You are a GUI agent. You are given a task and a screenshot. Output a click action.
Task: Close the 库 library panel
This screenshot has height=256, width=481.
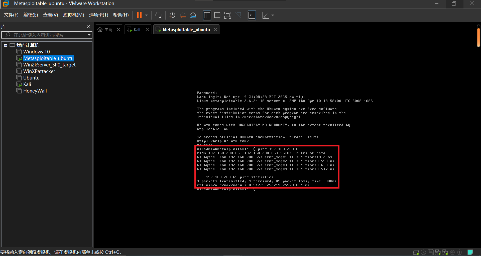88,27
